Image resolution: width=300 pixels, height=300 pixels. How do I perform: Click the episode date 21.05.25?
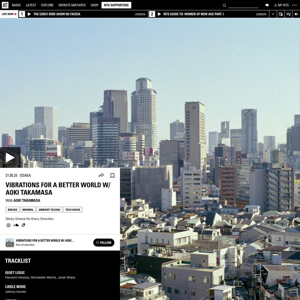coord(11,175)
